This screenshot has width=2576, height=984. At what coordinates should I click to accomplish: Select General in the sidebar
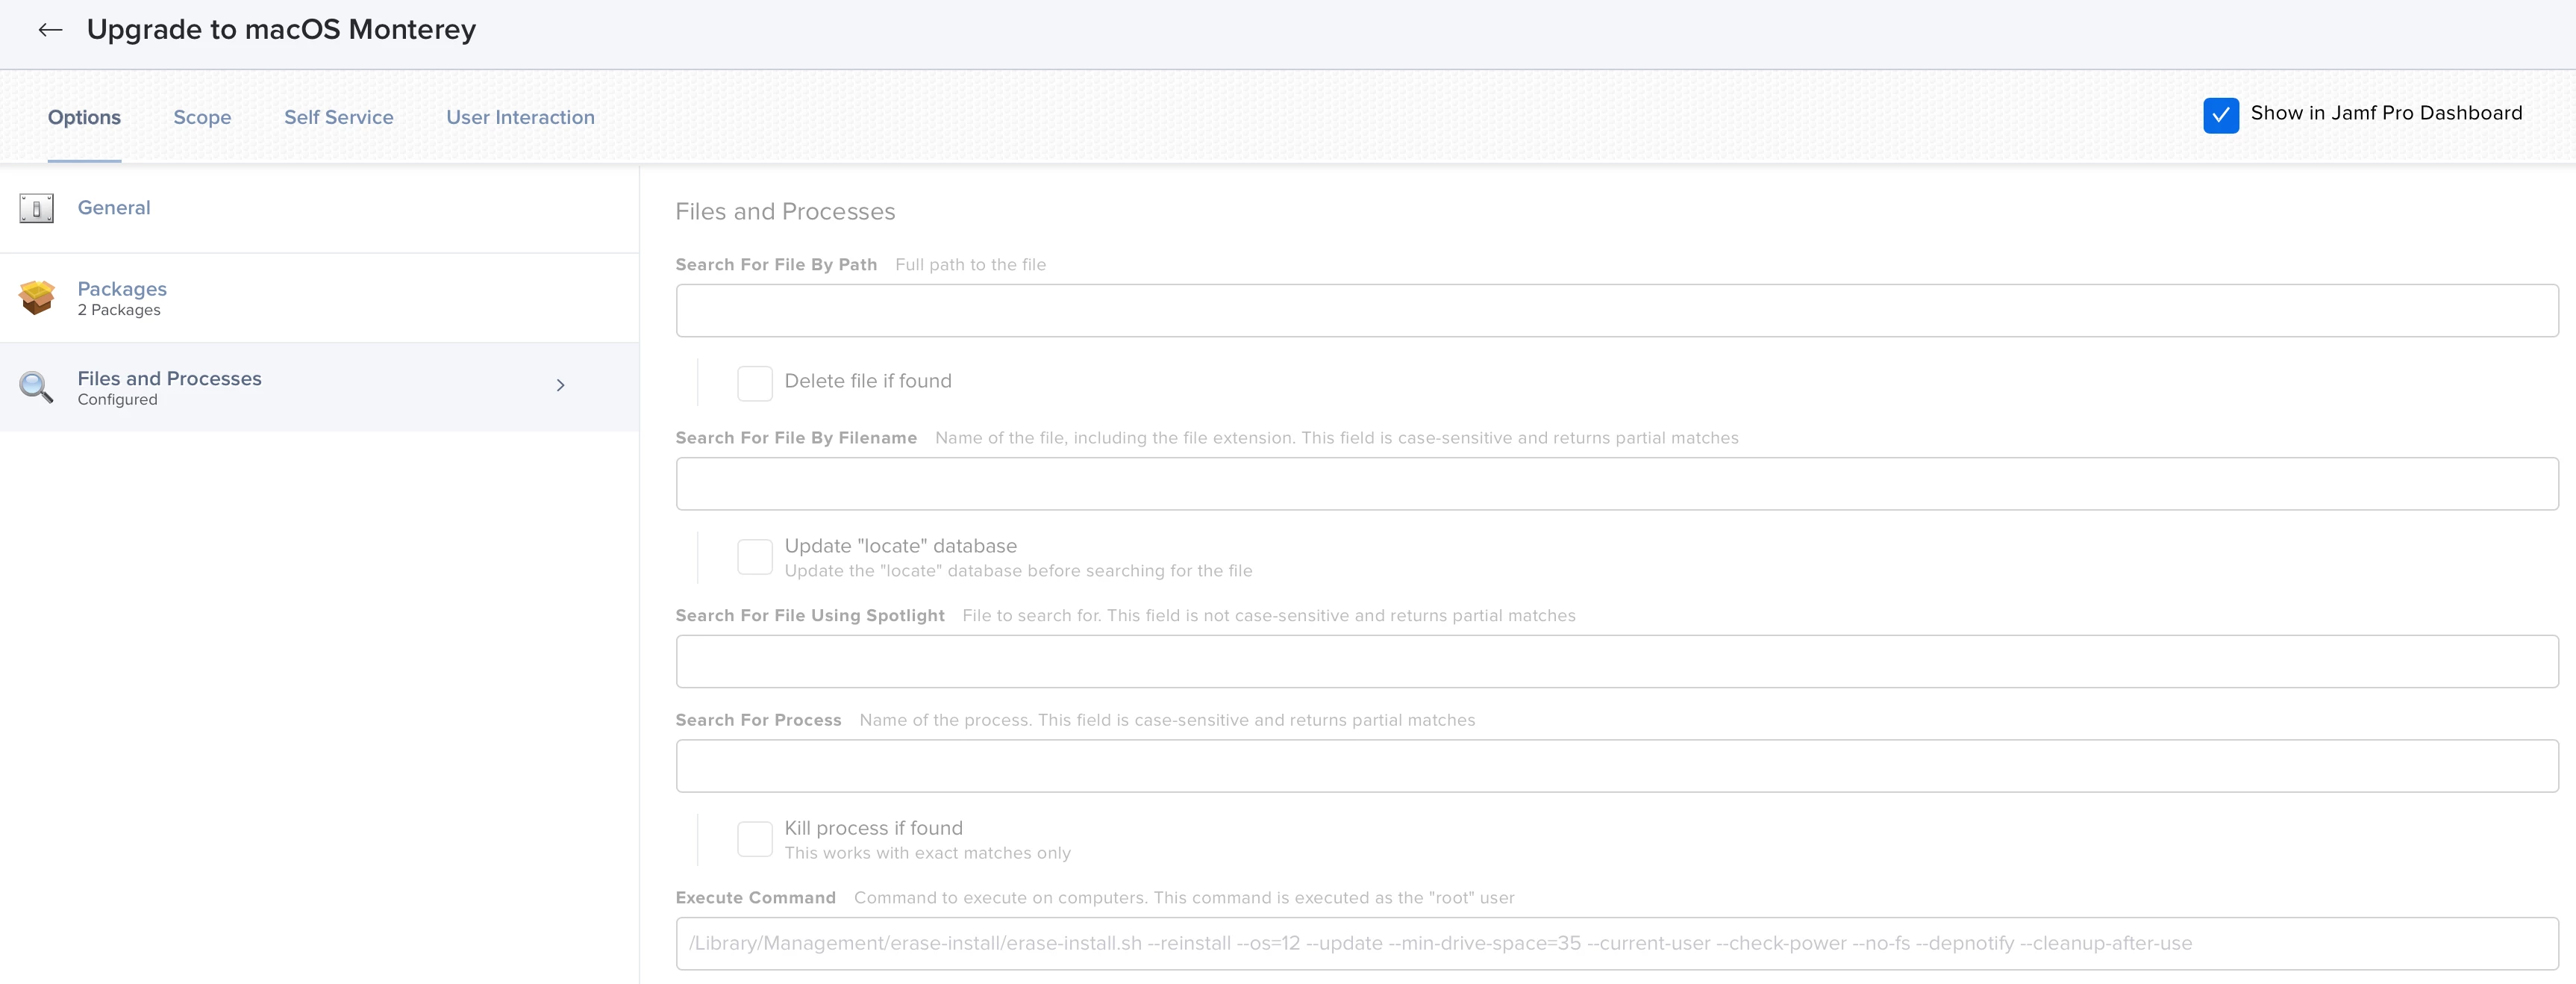[x=319, y=208]
